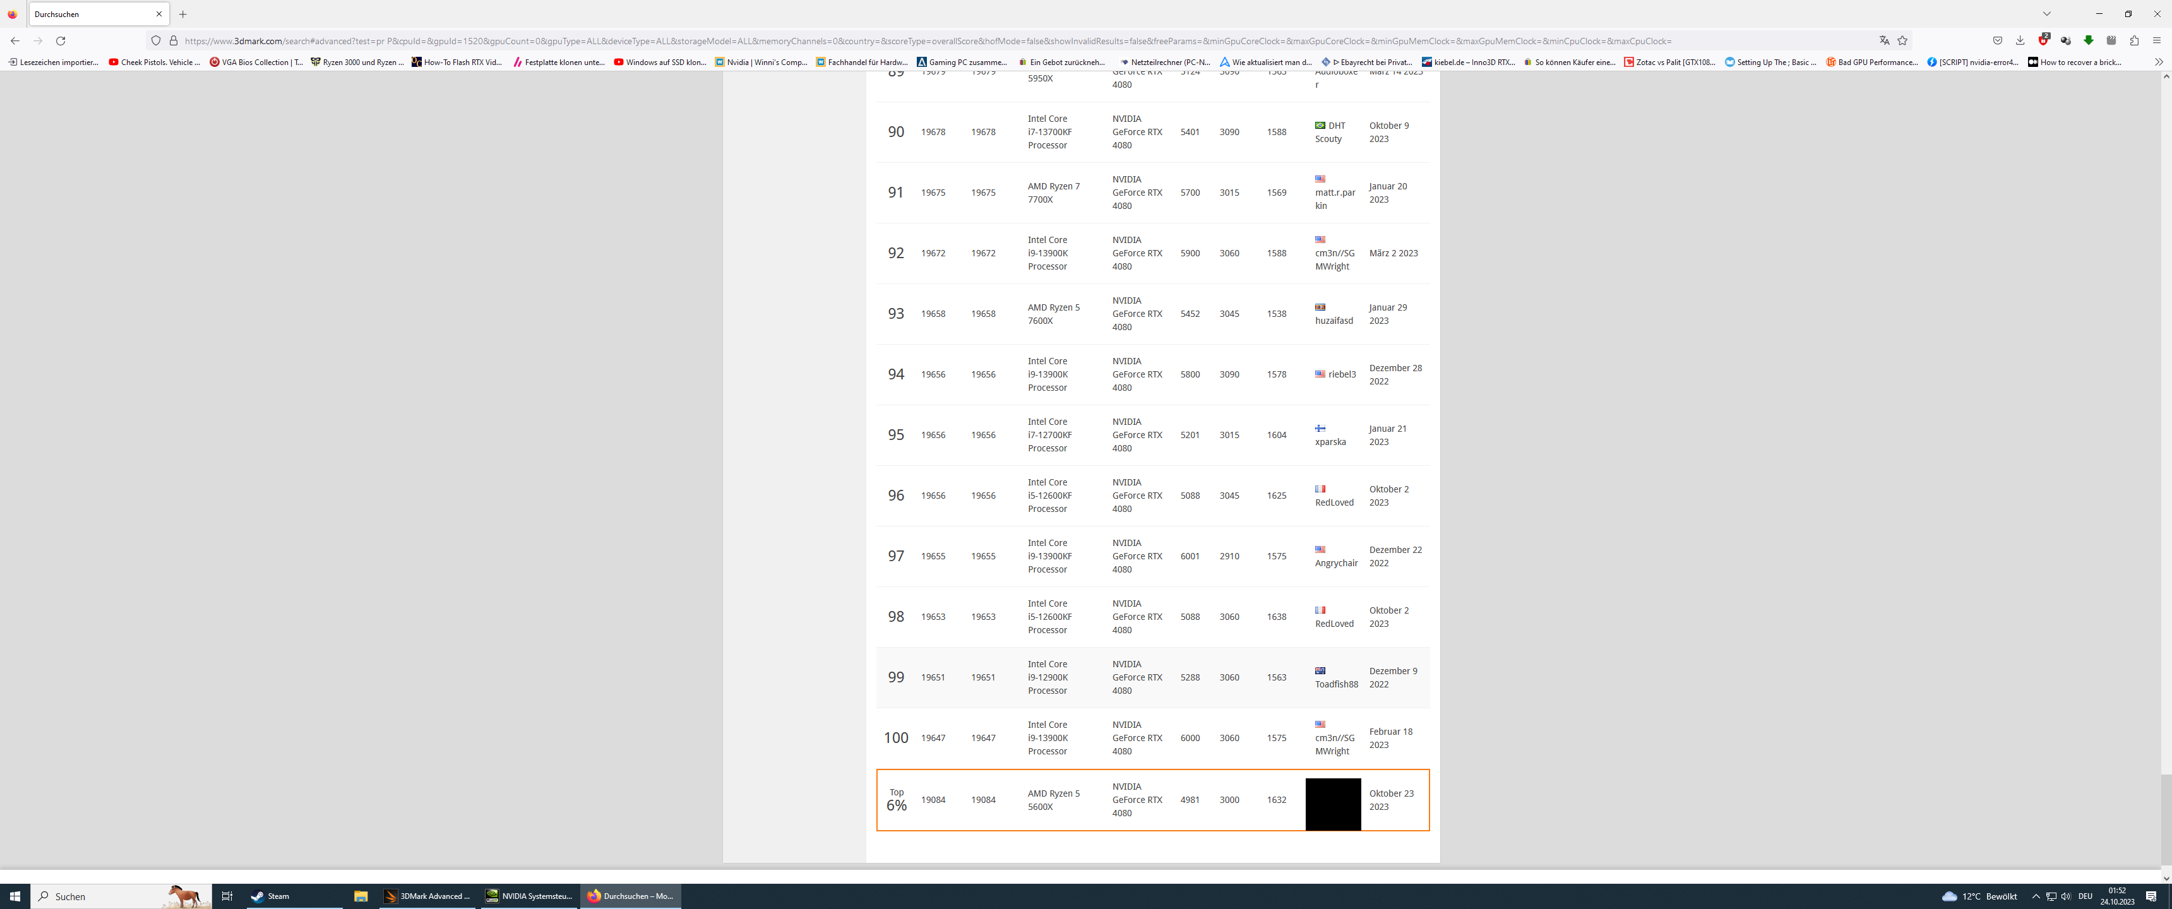Reload the current page
The height and width of the screenshot is (909, 2172).
pos(61,40)
